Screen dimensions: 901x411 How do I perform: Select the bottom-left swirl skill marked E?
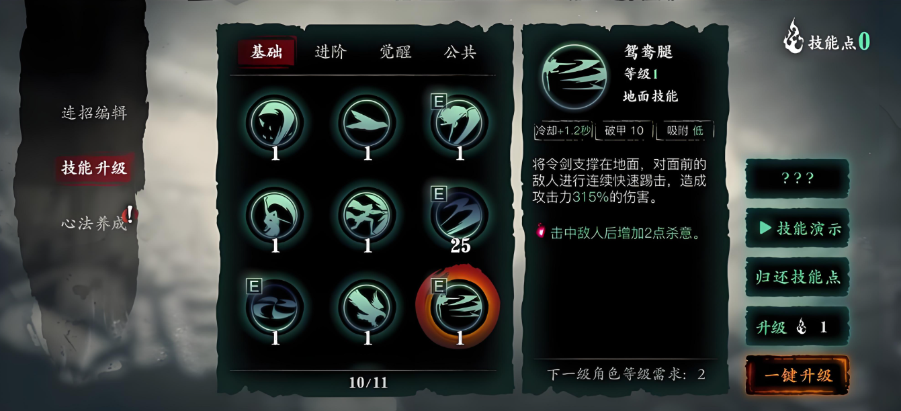tap(275, 307)
